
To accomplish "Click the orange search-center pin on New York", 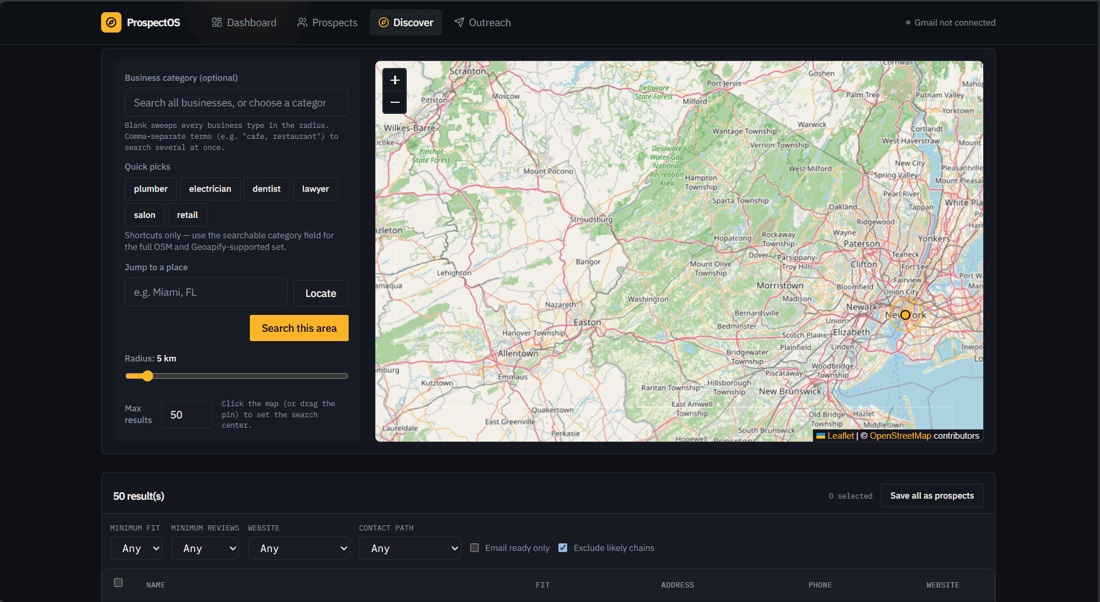I will pos(905,315).
